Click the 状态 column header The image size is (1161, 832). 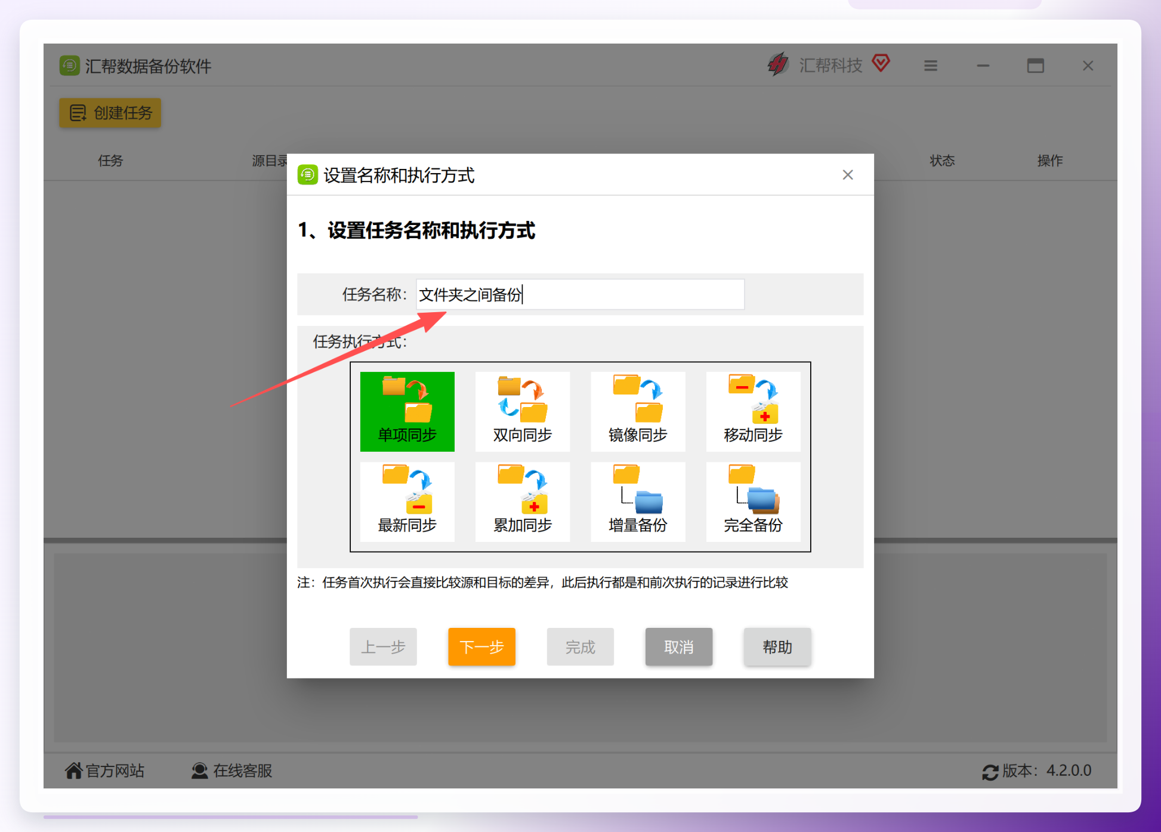[x=942, y=161]
